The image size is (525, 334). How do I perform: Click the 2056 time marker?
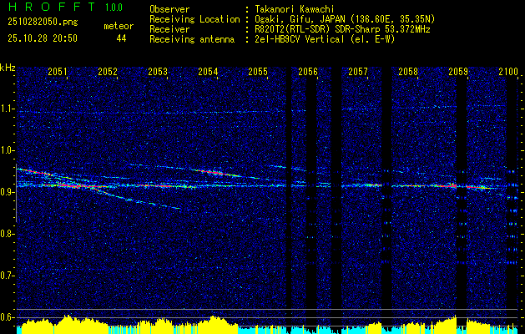308,71
